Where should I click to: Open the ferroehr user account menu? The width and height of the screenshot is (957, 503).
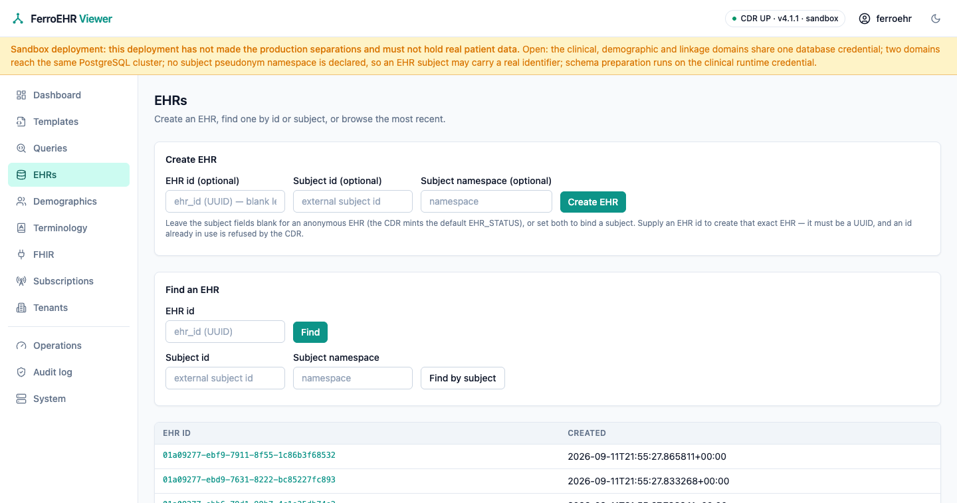point(885,19)
